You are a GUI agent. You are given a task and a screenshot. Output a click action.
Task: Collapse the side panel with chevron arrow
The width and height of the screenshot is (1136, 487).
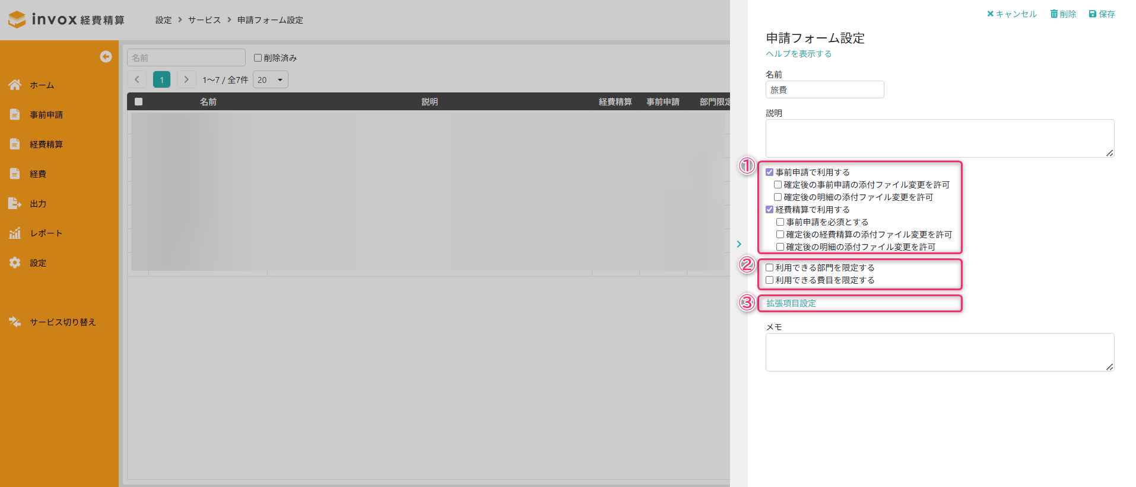pos(739,244)
